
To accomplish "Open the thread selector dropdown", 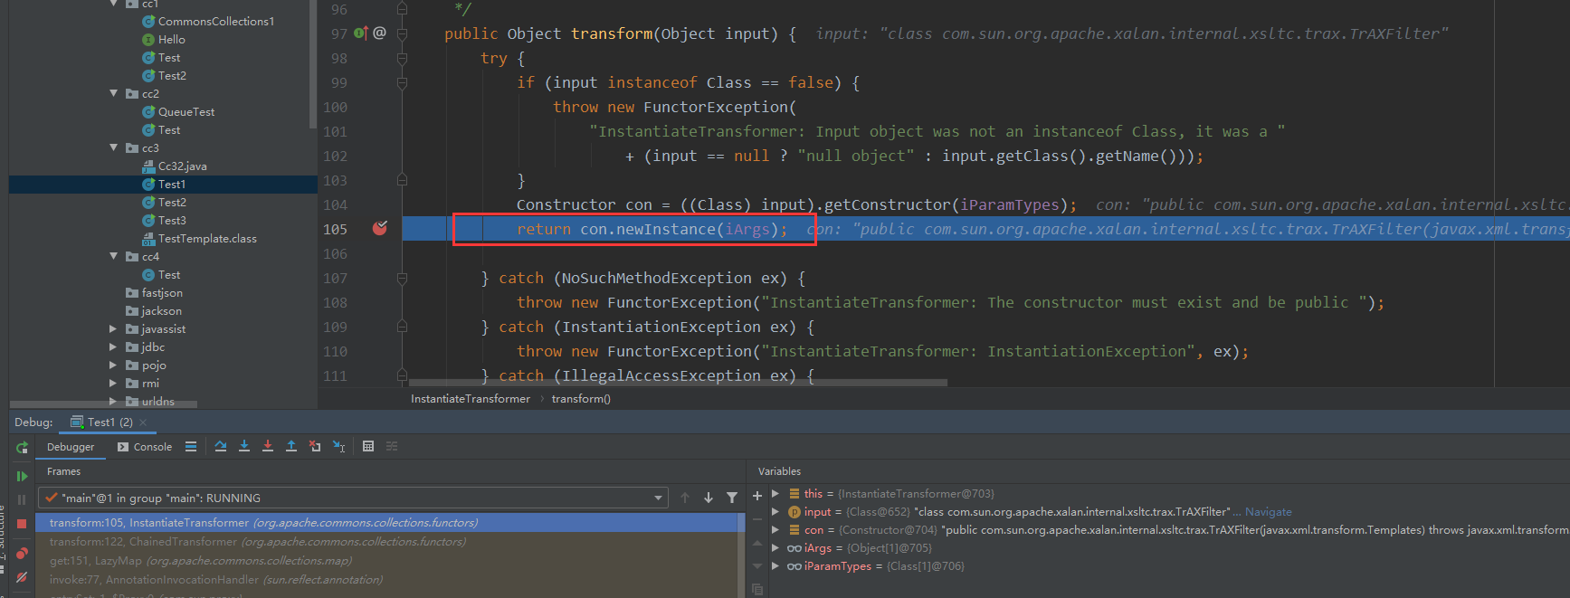I will click(x=658, y=498).
